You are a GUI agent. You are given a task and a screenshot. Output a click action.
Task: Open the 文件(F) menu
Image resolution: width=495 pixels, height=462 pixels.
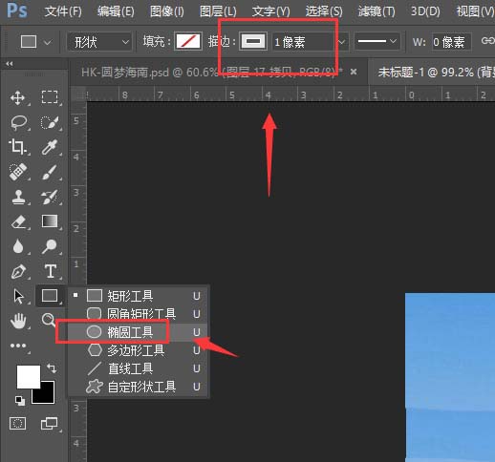pos(63,11)
